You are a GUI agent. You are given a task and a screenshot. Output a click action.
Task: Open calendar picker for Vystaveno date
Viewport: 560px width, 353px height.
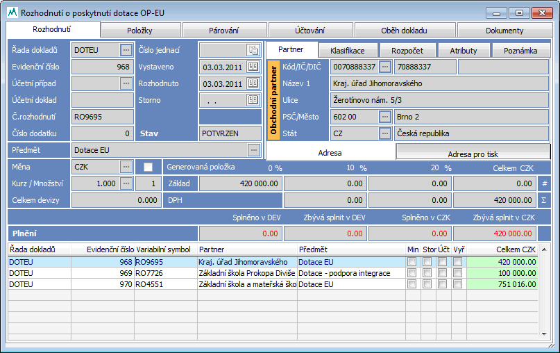coord(253,67)
